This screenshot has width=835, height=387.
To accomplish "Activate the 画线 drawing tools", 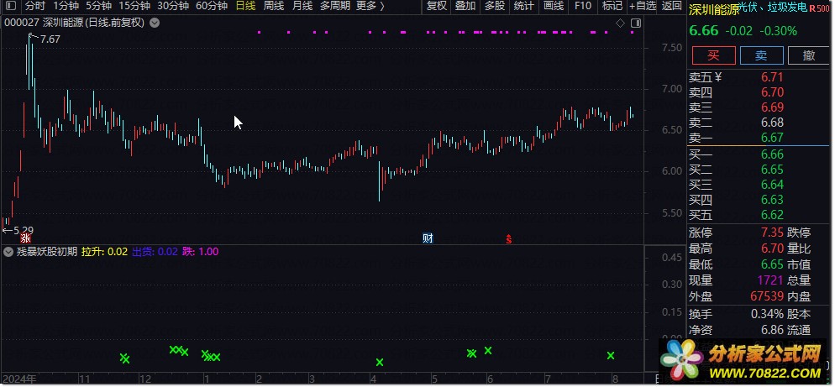I will pos(554,7).
